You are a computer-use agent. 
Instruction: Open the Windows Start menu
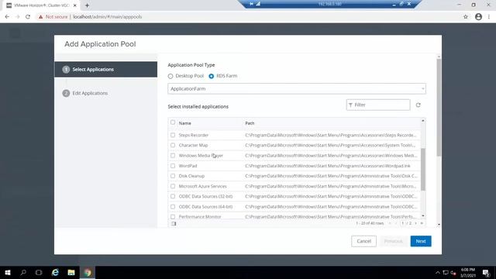point(8,272)
